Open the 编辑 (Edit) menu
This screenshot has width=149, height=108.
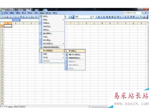pyautogui.click(x=12, y=13)
